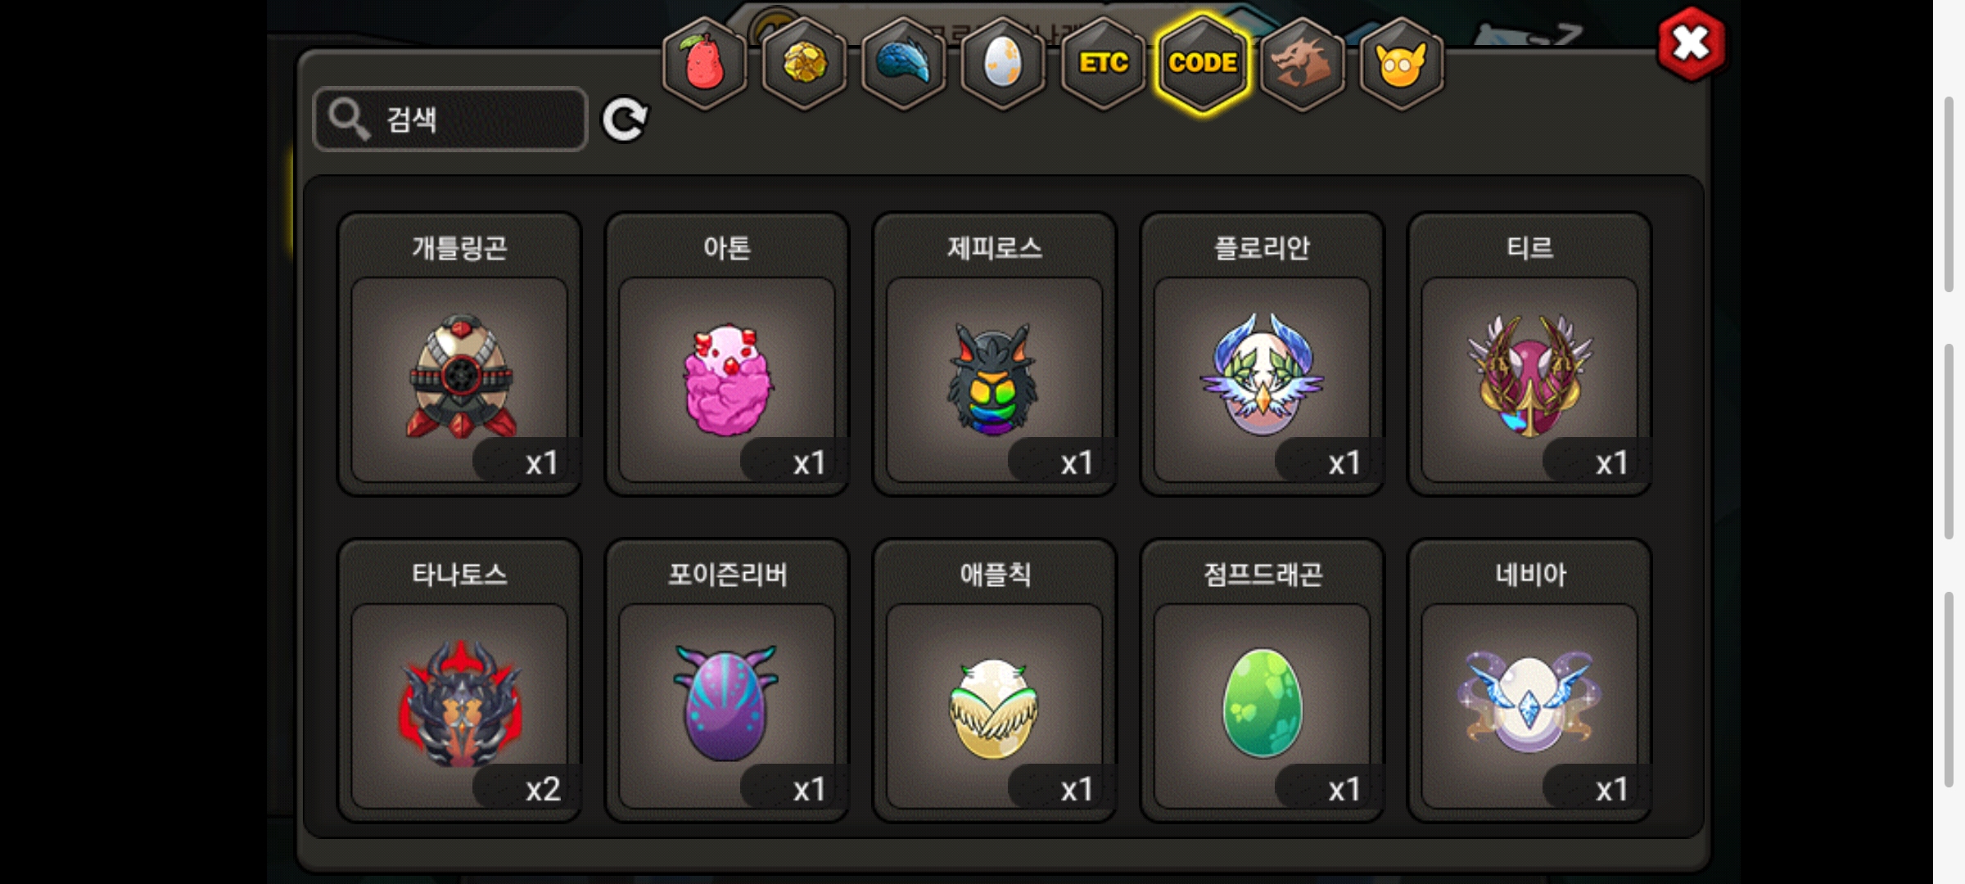Select the green 점프드래곤 egg
1965x884 pixels.
click(x=1263, y=680)
